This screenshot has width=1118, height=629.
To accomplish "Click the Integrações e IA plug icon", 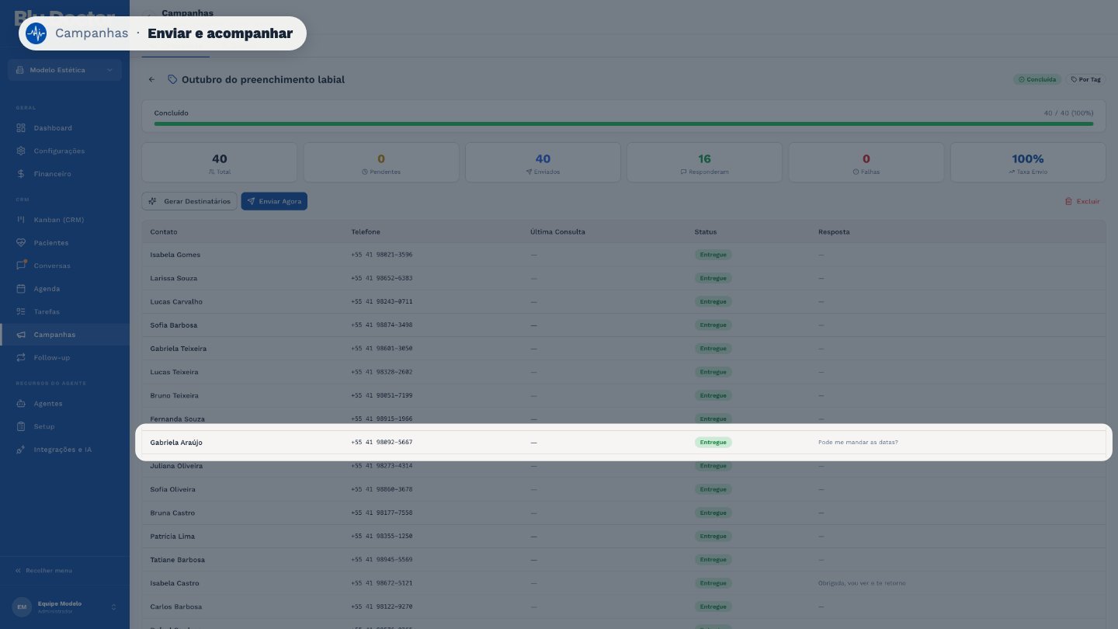I will [x=21, y=450].
